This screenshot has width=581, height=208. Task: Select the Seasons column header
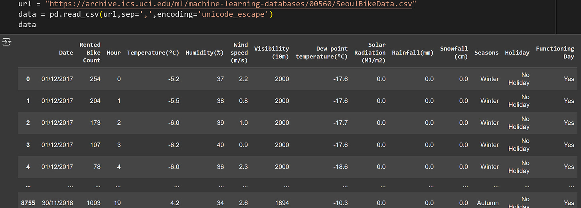click(x=486, y=53)
